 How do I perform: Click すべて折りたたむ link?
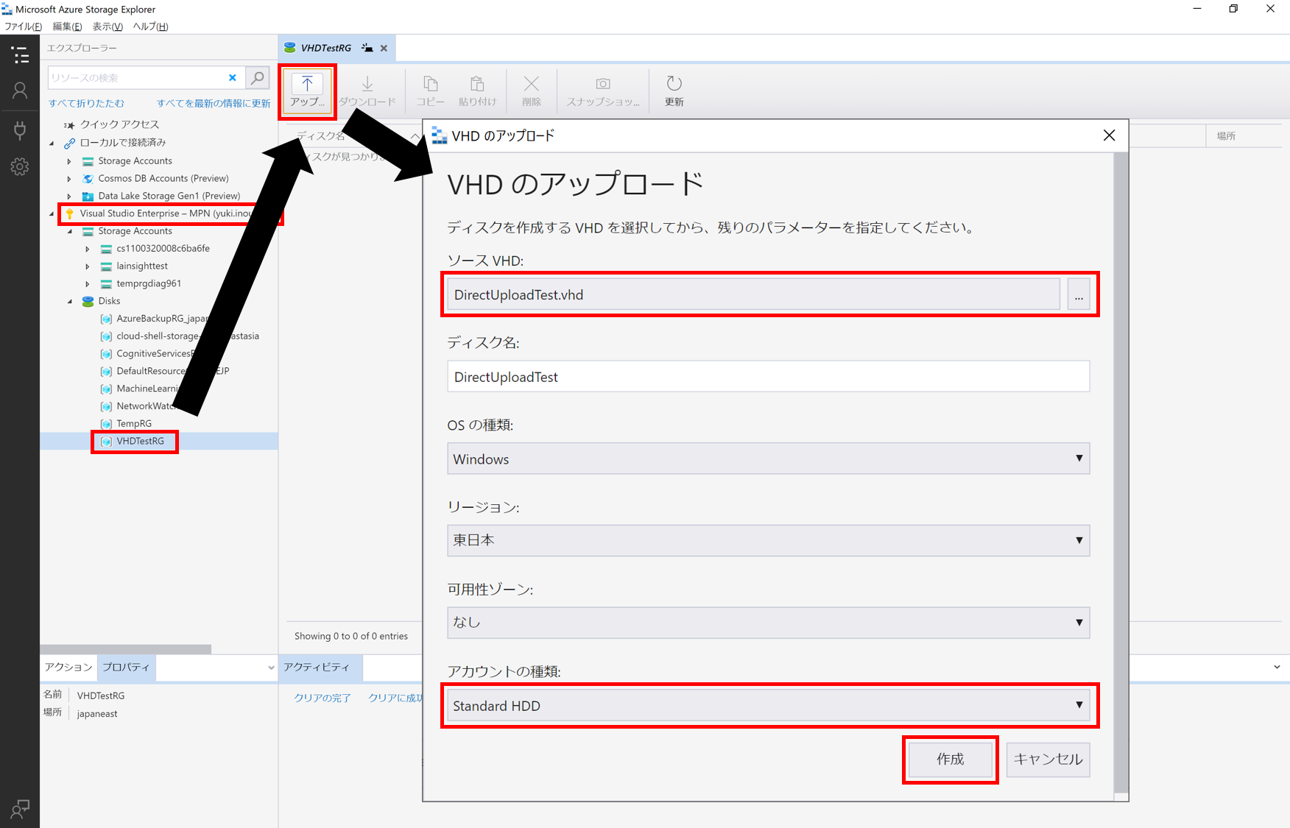[86, 103]
